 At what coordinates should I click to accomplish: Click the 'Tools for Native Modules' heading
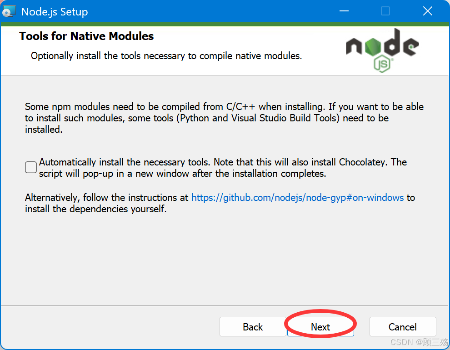click(x=86, y=36)
